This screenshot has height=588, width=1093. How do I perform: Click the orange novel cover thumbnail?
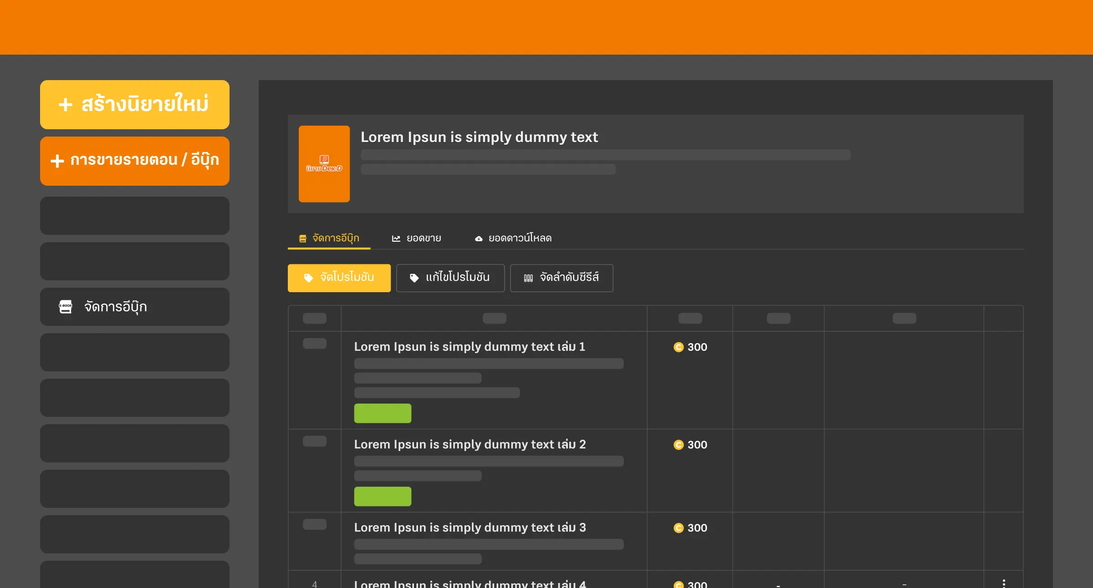tap(324, 164)
